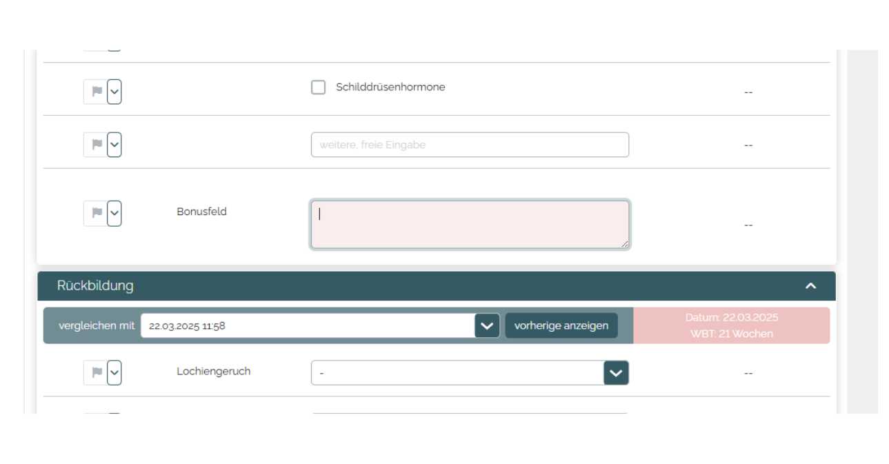Screen dimensions: 889x464
Task: Click the Rückbildung section title
Action: coord(95,286)
